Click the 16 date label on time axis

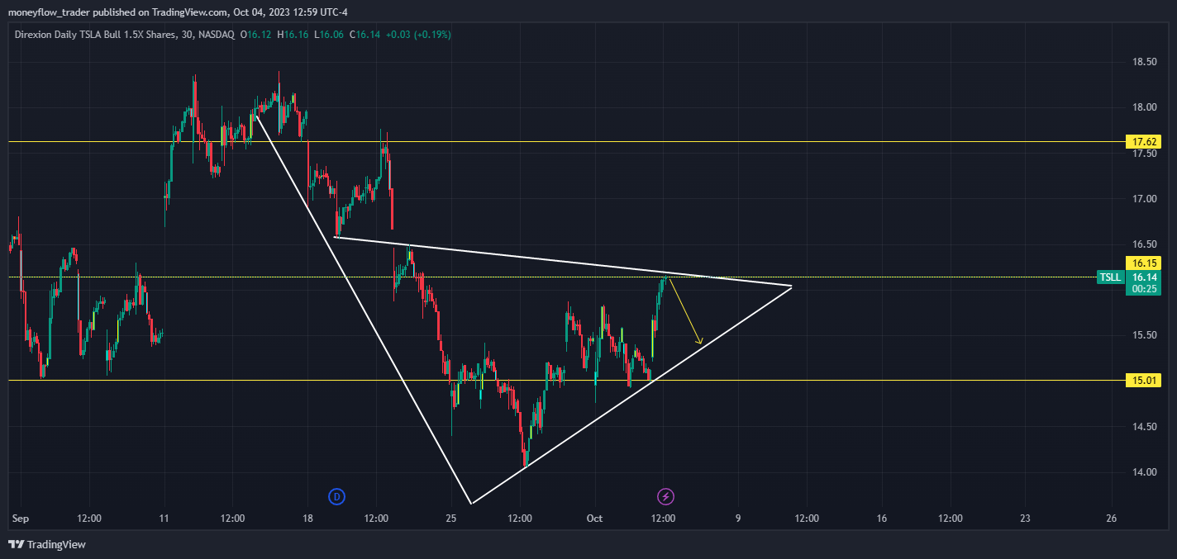(882, 519)
